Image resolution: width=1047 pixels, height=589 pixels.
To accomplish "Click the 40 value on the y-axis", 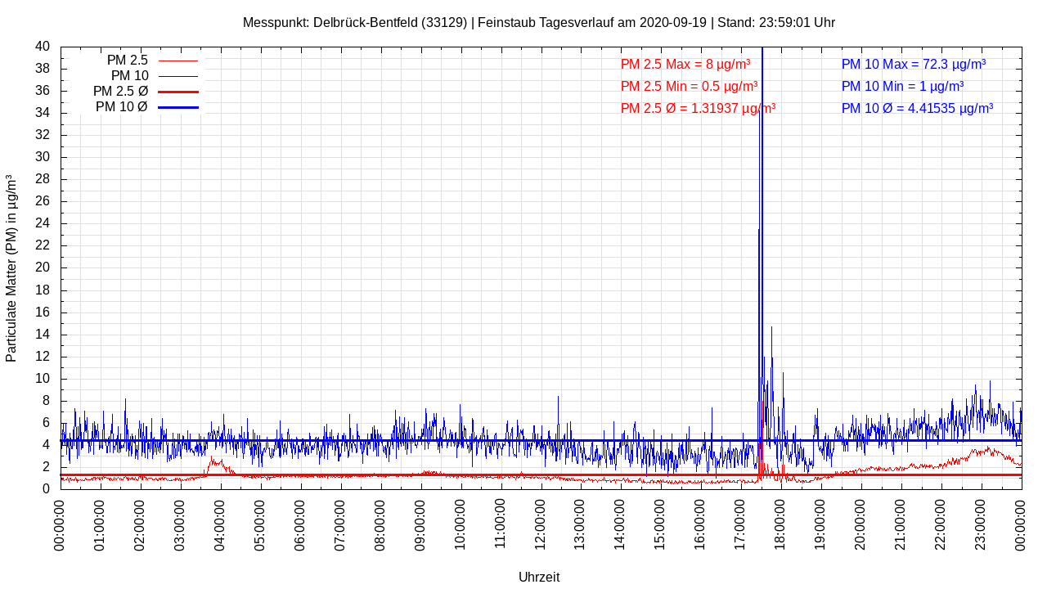I will pos(43,47).
